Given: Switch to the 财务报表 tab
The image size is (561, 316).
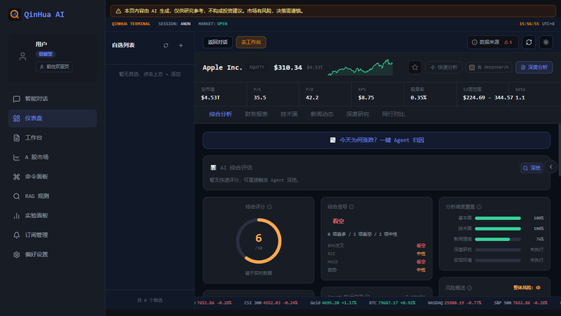Looking at the screenshot, I should click(x=256, y=114).
